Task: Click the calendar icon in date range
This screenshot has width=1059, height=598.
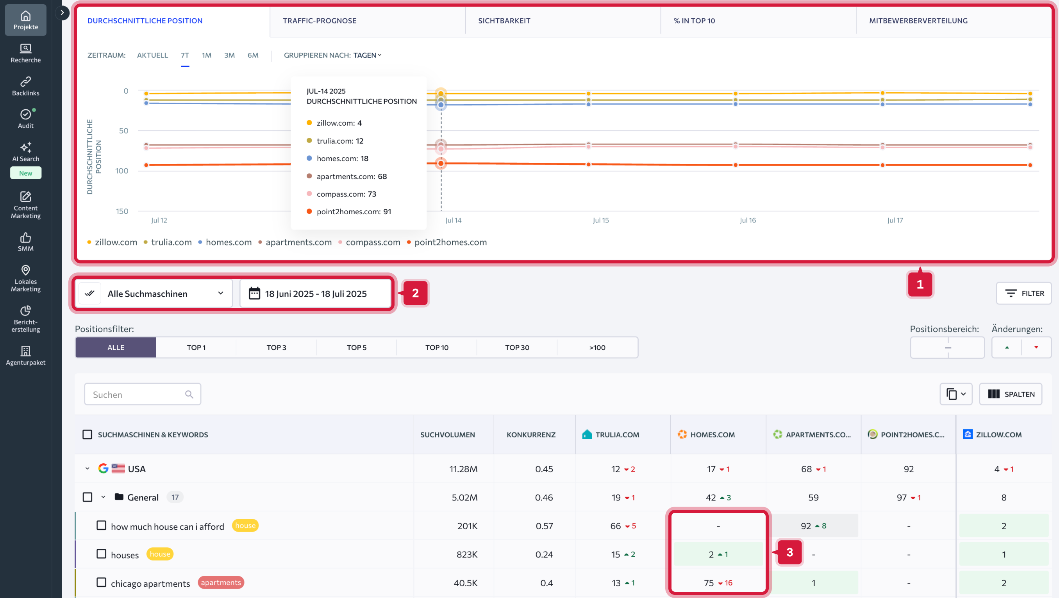Action: (x=254, y=293)
